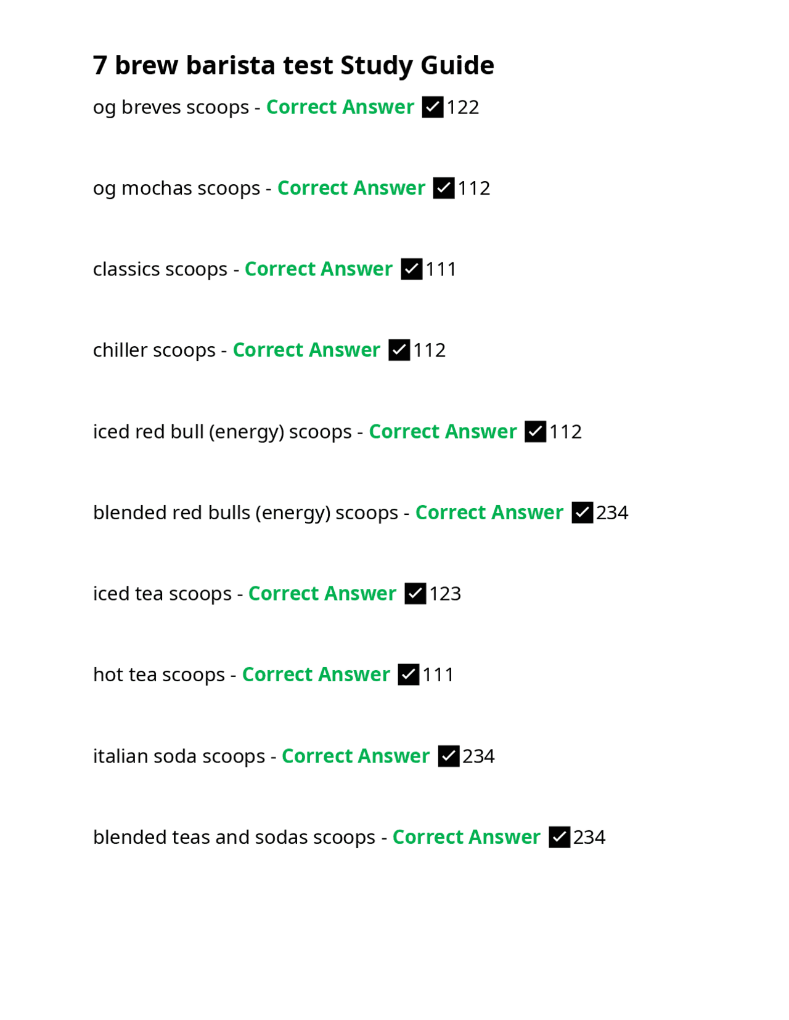Image resolution: width=789 pixels, height=1020 pixels.
Task: Click the checkmark on the og mochas line
Action: point(444,188)
